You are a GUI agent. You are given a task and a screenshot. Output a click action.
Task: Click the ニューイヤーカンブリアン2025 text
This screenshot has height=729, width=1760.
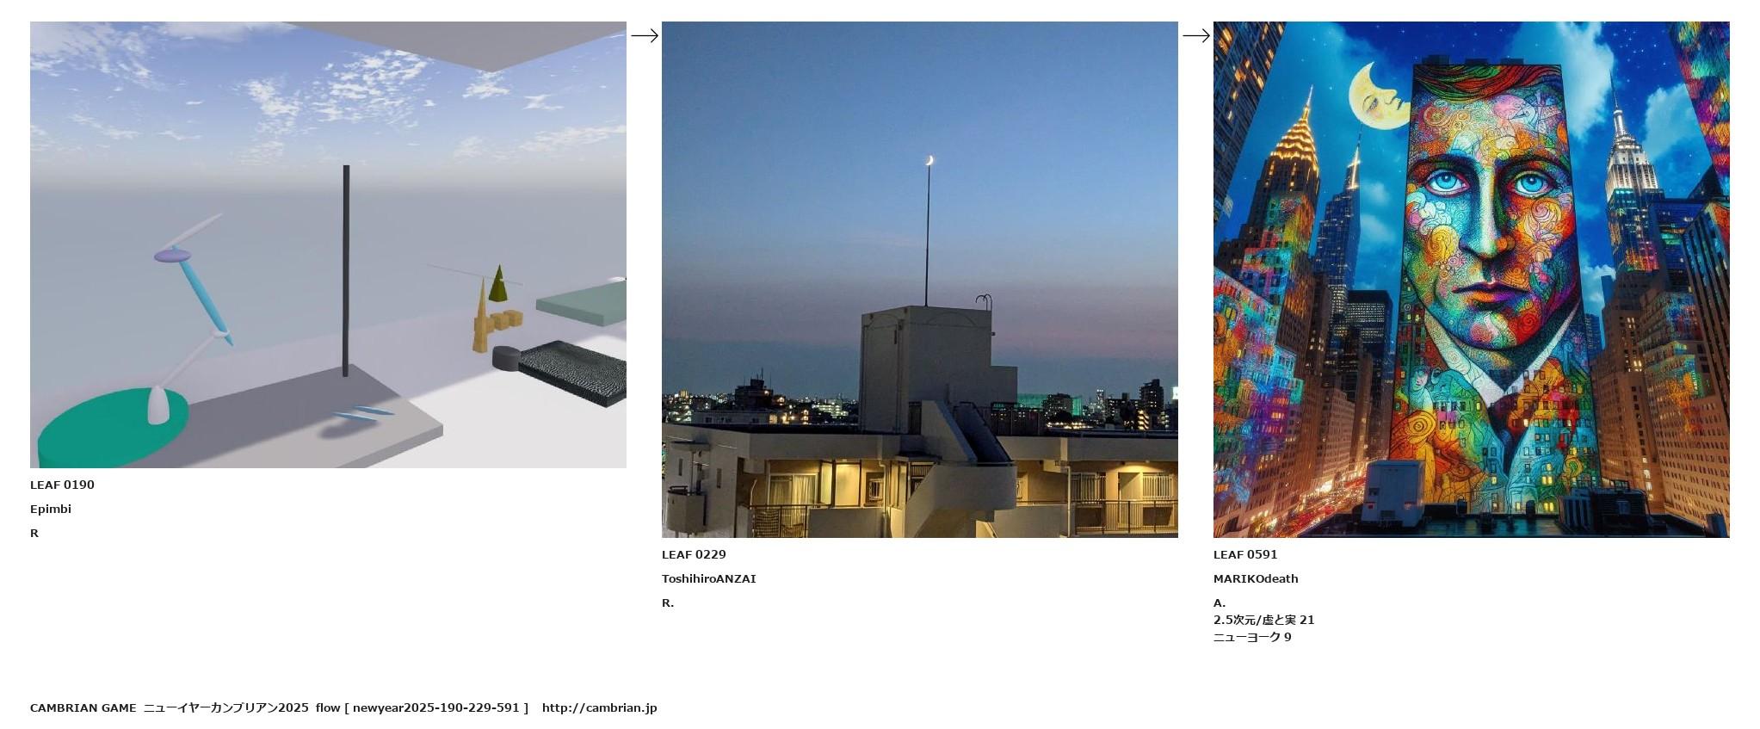(225, 707)
